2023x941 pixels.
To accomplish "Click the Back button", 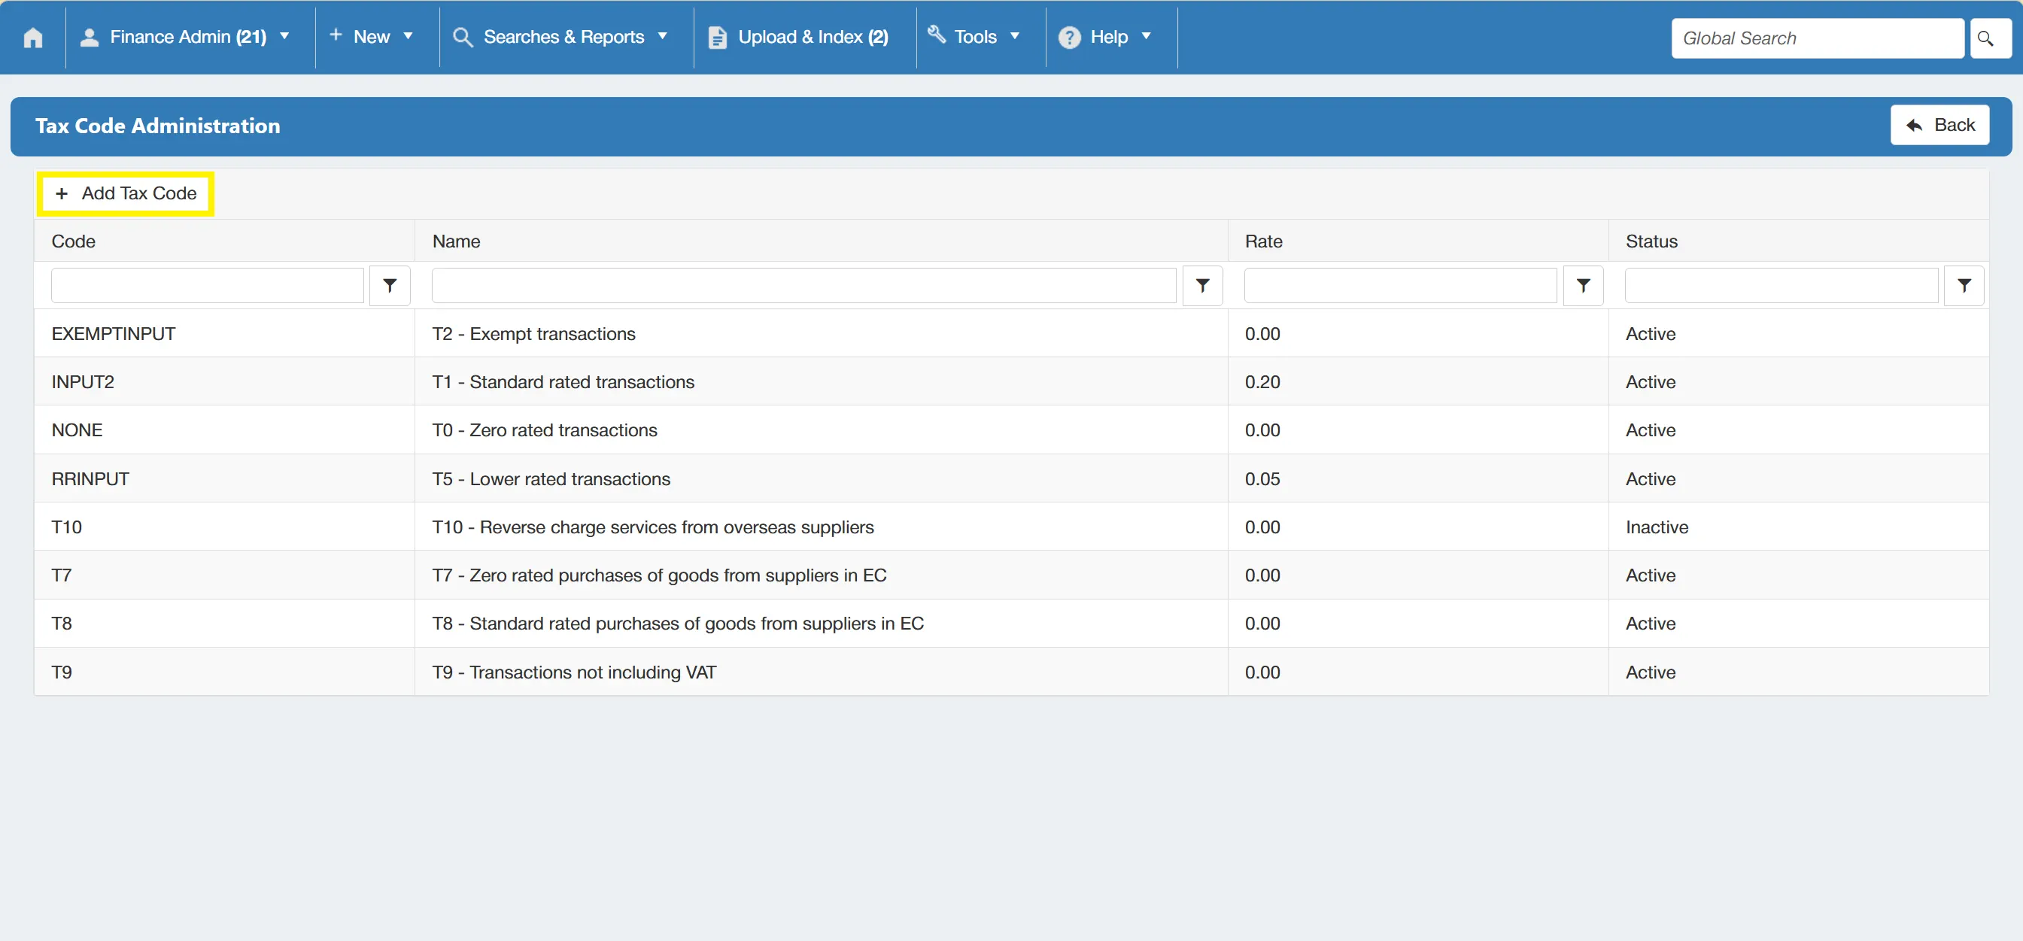I will [x=1939, y=125].
